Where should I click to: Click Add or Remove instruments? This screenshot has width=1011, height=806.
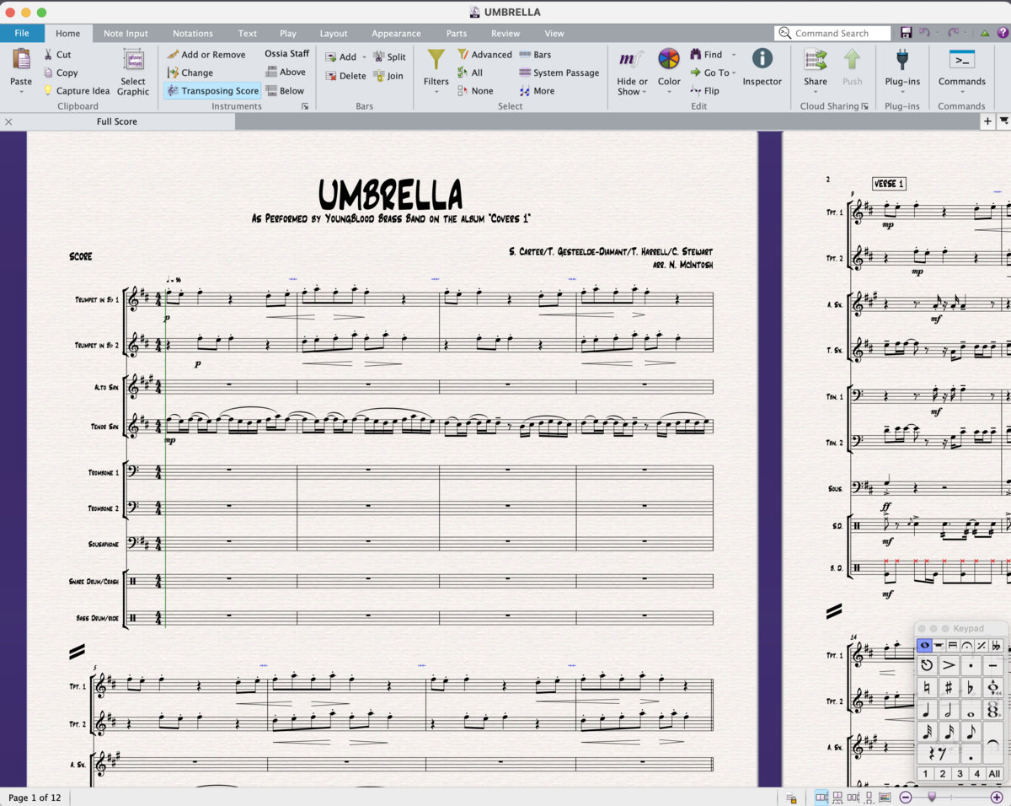[208, 54]
